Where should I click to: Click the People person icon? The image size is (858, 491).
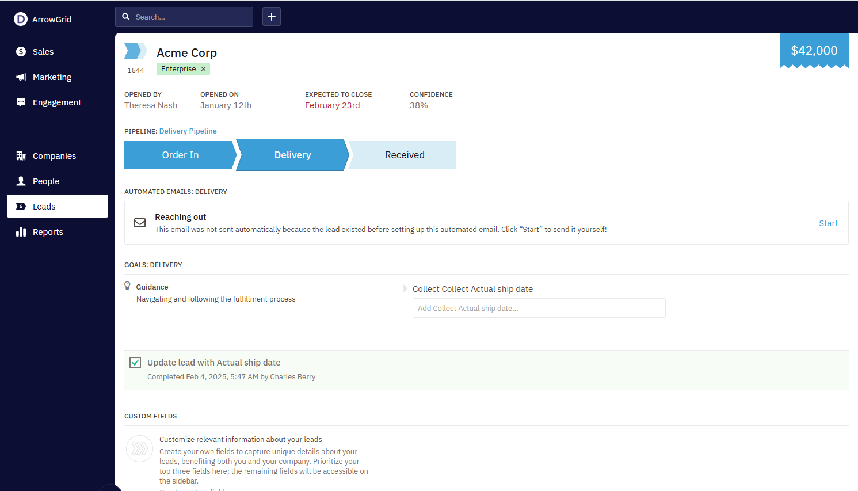(x=21, y=181)
